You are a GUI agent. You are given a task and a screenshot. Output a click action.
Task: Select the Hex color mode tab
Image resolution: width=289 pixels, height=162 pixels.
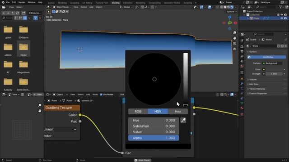click(177, 111)
